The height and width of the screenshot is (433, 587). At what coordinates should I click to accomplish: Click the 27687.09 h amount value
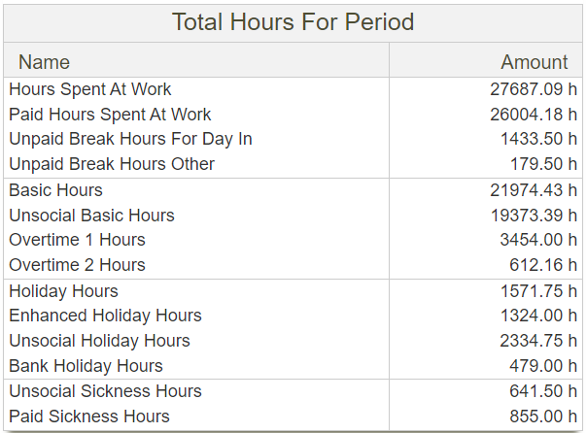[x=533, y=89]
